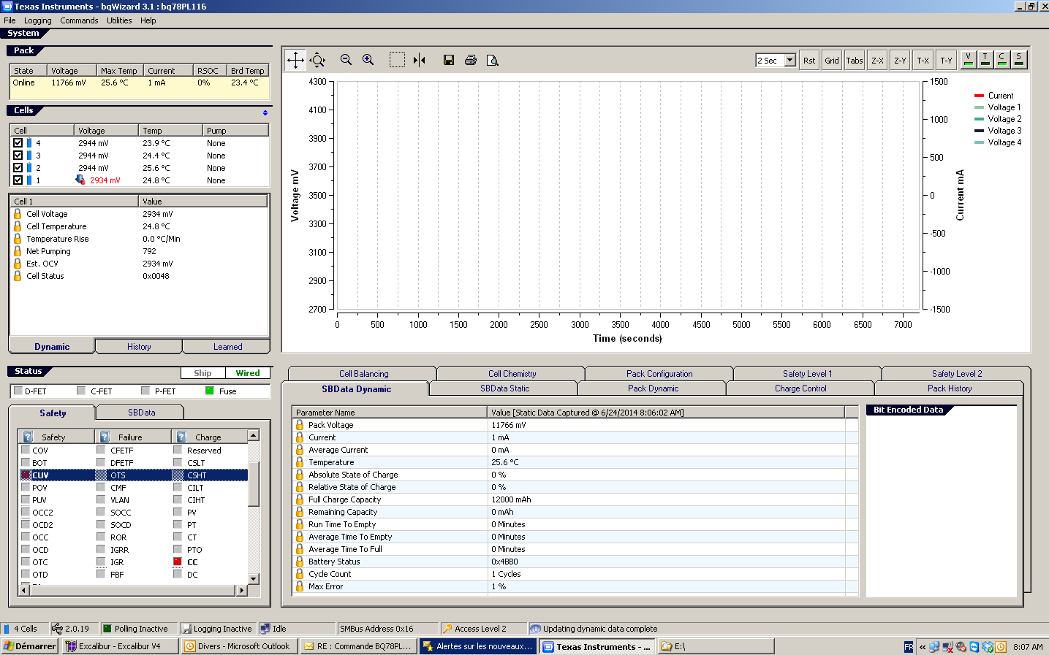This screenshot has width=1049, height=655.
Task: Toggle the S trace button
Action: (x=1018, y=59)
